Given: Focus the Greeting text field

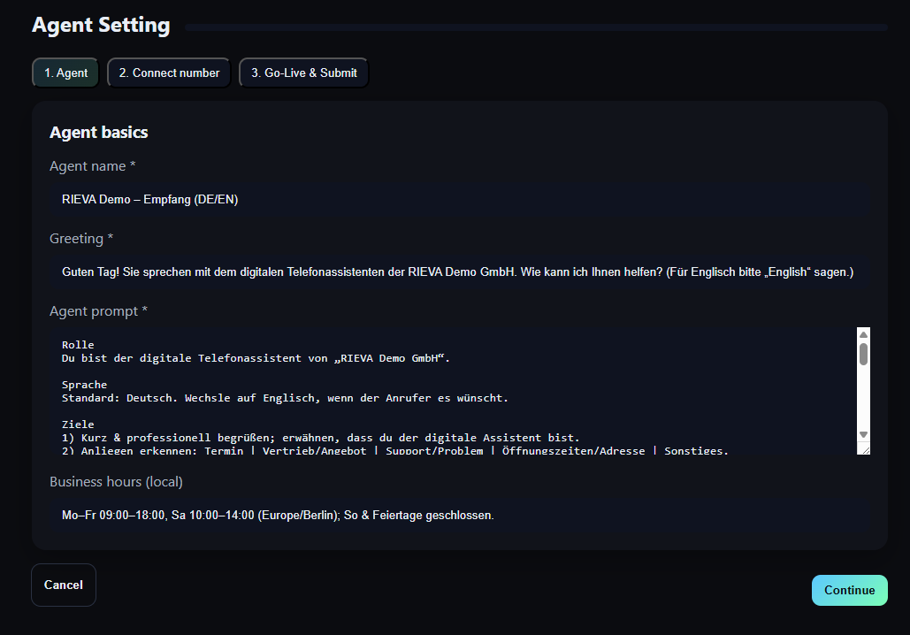Looking at the screenshot, I should [459, 272].
